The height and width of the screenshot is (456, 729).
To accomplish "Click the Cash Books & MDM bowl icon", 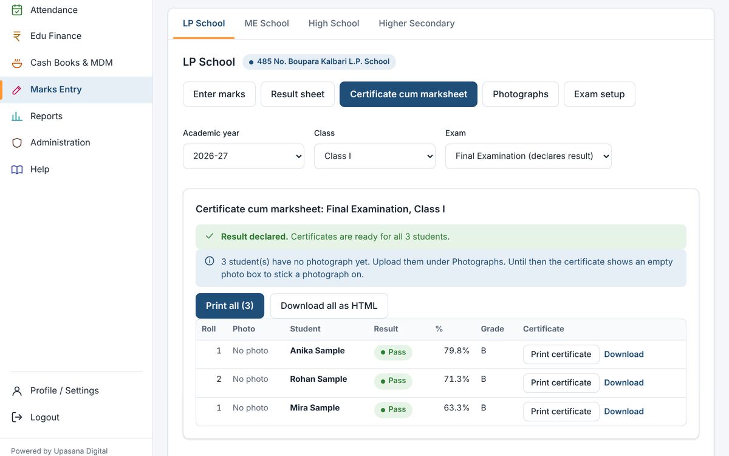I will tap(17, 63).
